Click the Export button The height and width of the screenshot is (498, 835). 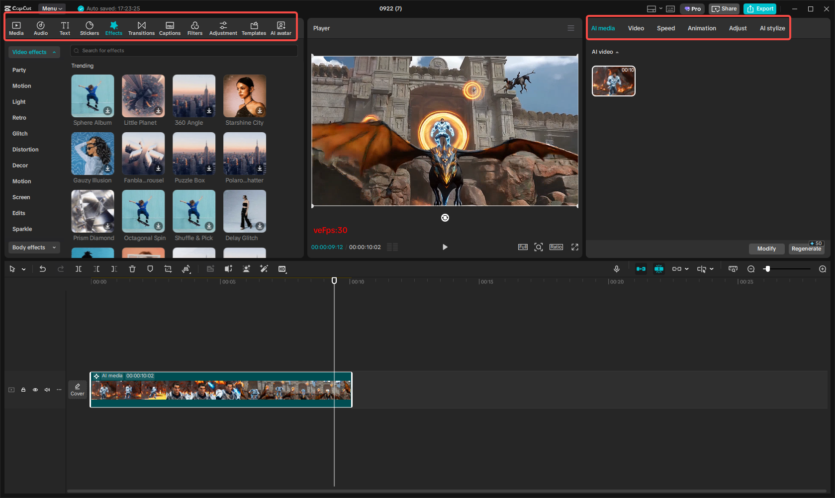click(x=760, y=8)
